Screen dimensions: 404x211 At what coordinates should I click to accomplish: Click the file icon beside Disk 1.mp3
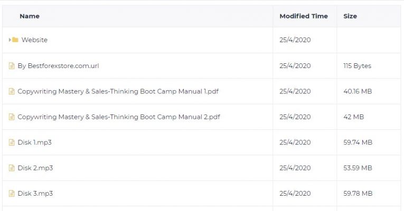tap(12, 142)
